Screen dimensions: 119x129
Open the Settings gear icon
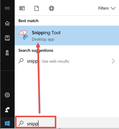click(x=7, y=95)
